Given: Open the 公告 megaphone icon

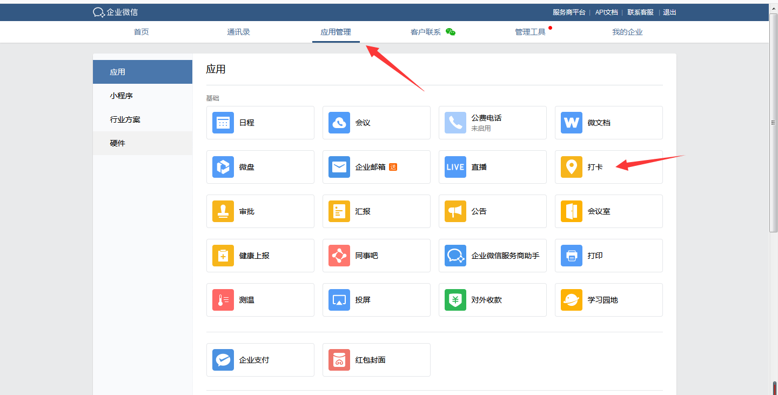Looking at the screenshot, I should pyautogui.click(x=455, y=211).
